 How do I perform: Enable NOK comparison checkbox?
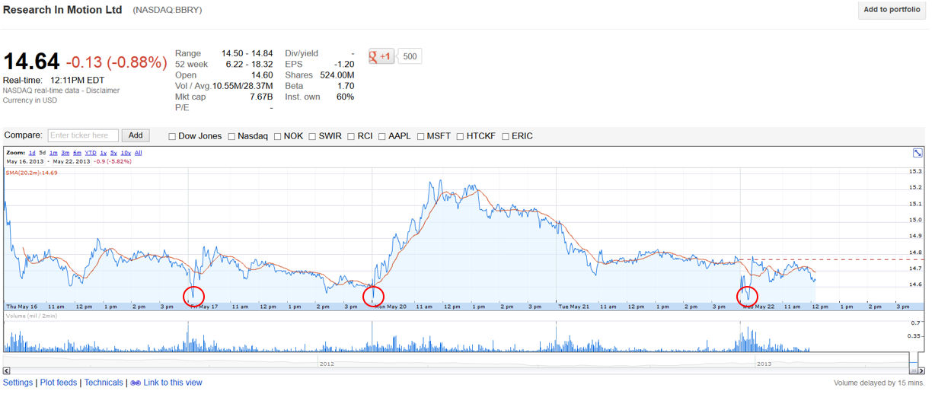[278, 137]
